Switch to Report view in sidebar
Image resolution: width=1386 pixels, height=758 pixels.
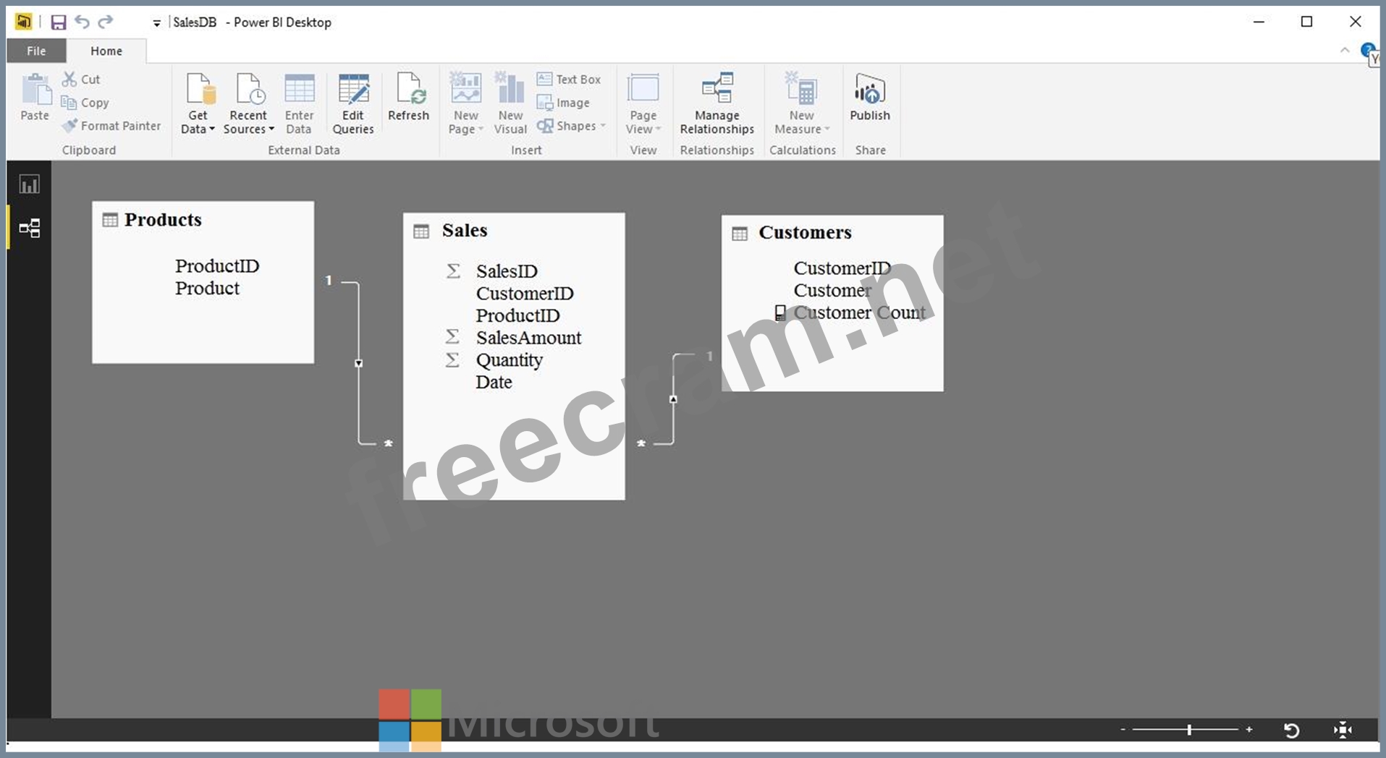tap(29, 184)
